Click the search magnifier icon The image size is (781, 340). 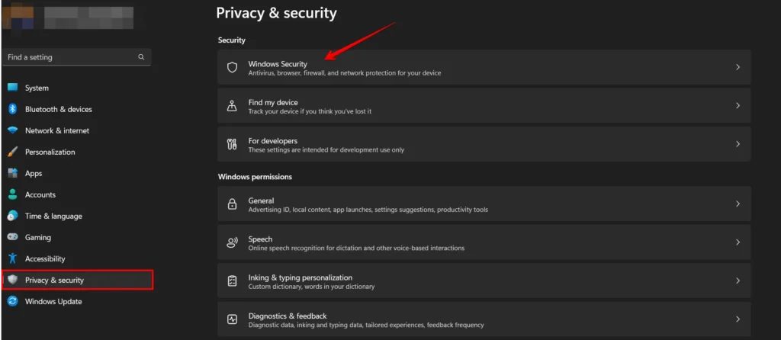tap(141, 57)
